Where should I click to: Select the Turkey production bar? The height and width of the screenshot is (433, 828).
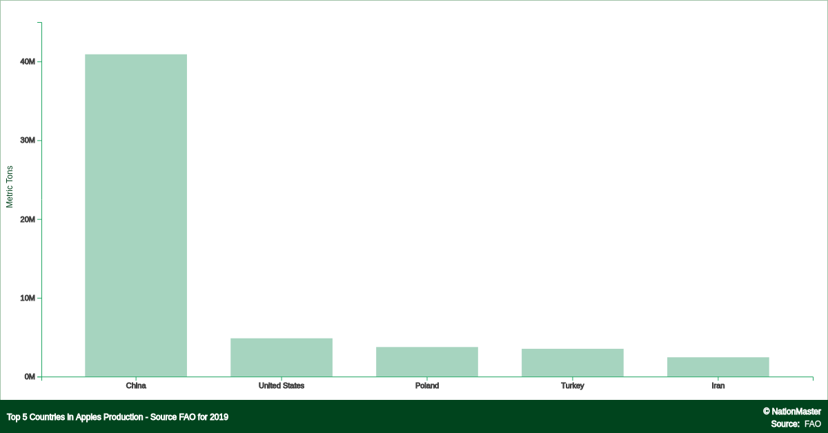pyautogui.click(x=573, y=361)
